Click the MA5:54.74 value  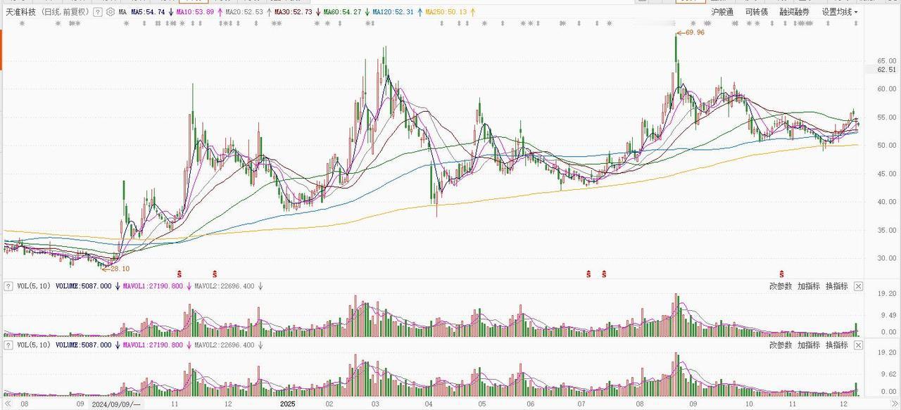pyautogui.click(x=148, y=12)
